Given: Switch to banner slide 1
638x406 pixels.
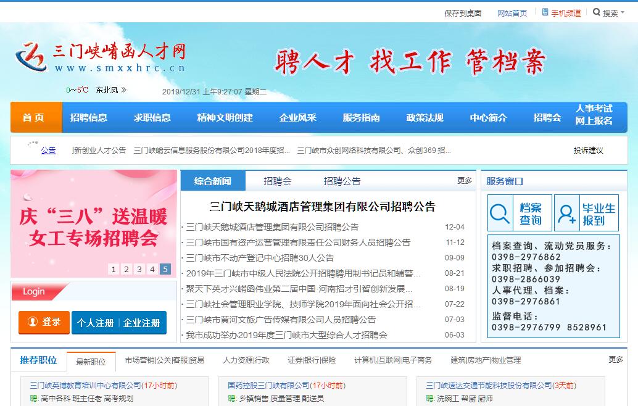Looking at the screenshot, I should 114,269.
